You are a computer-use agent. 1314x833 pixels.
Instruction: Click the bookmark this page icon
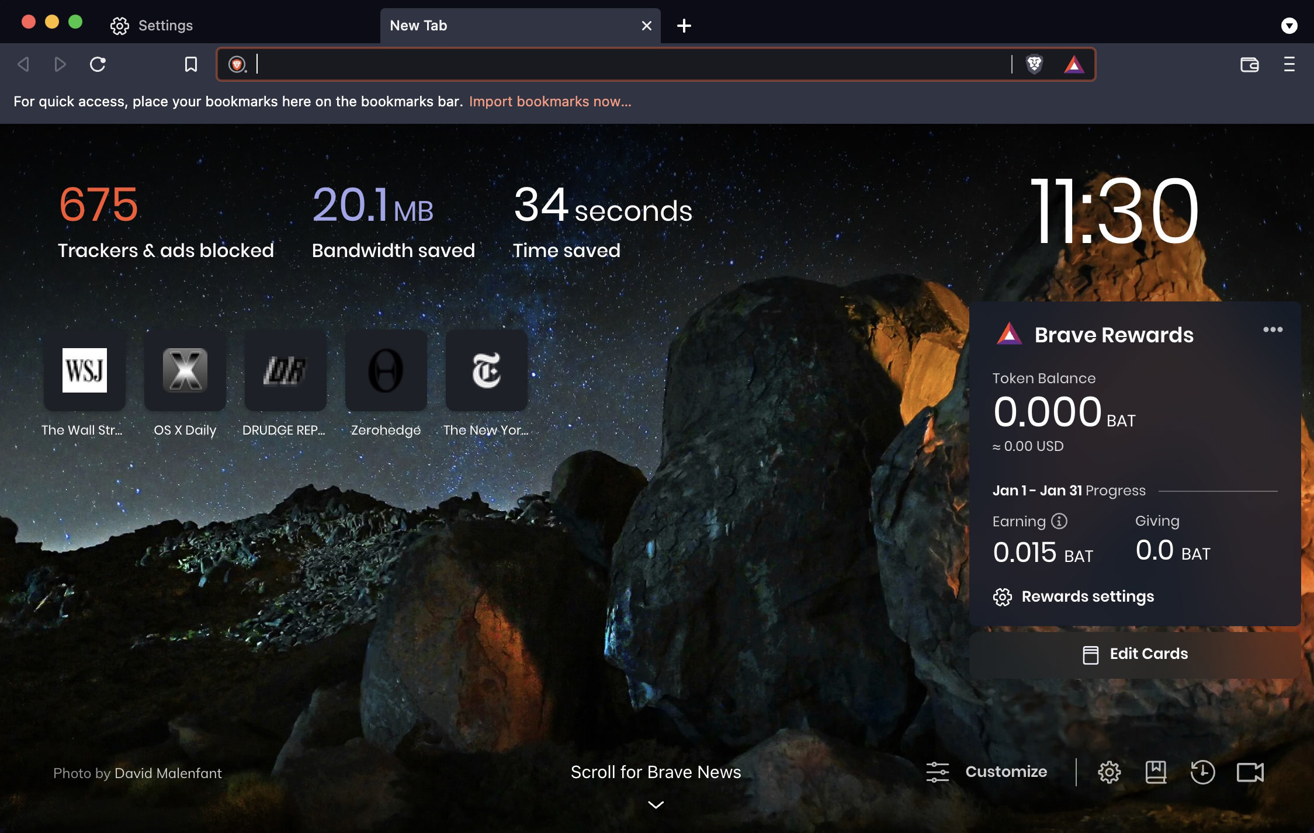pyautogui.click(x=190, y=64)
